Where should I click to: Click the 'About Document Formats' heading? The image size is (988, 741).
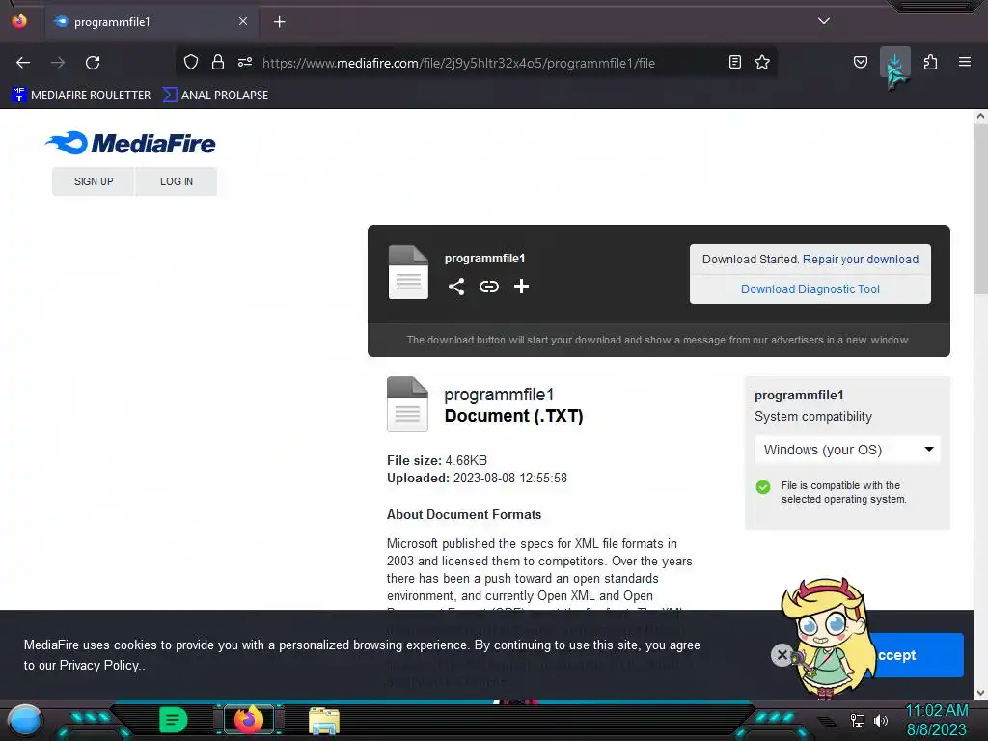(x=464, y=515)
